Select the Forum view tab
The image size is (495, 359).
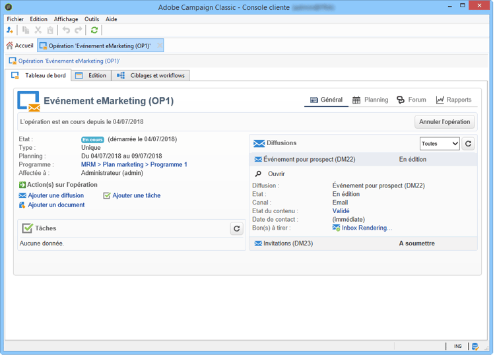[412, 100]
